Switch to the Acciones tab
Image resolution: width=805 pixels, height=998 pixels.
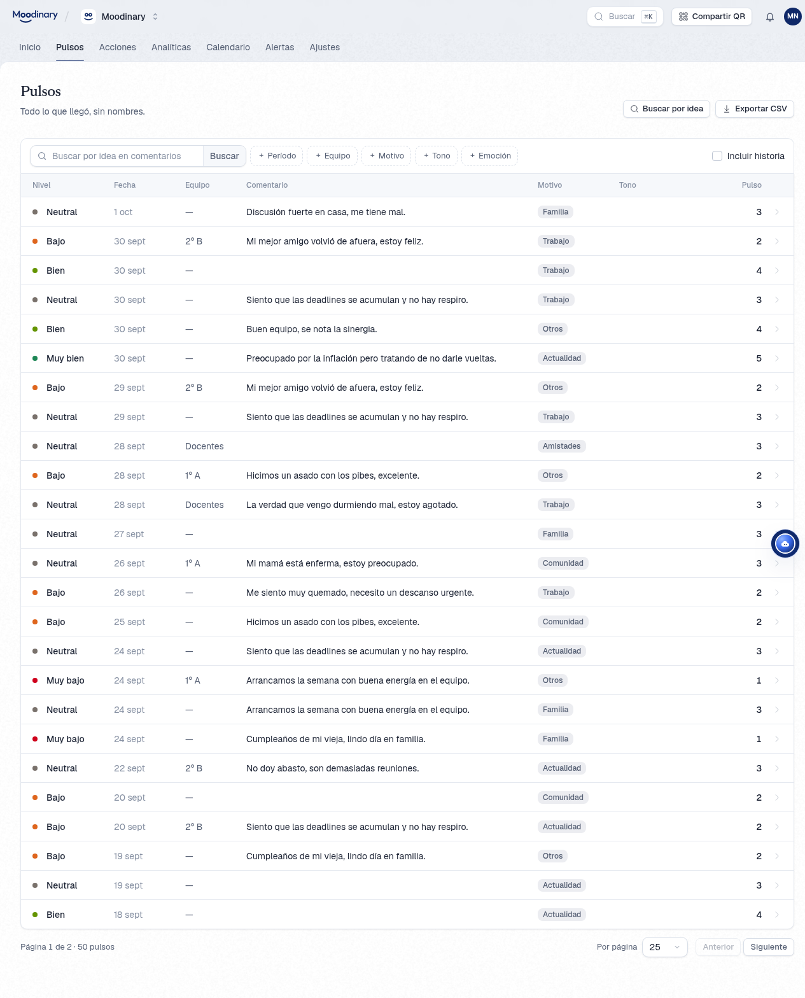[x=118, y=47]
